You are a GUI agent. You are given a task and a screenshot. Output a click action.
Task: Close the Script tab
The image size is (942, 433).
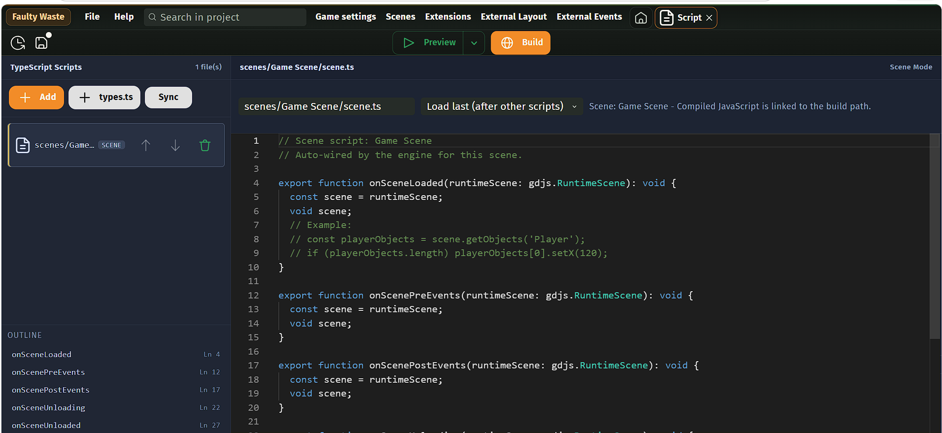point(709,18)
